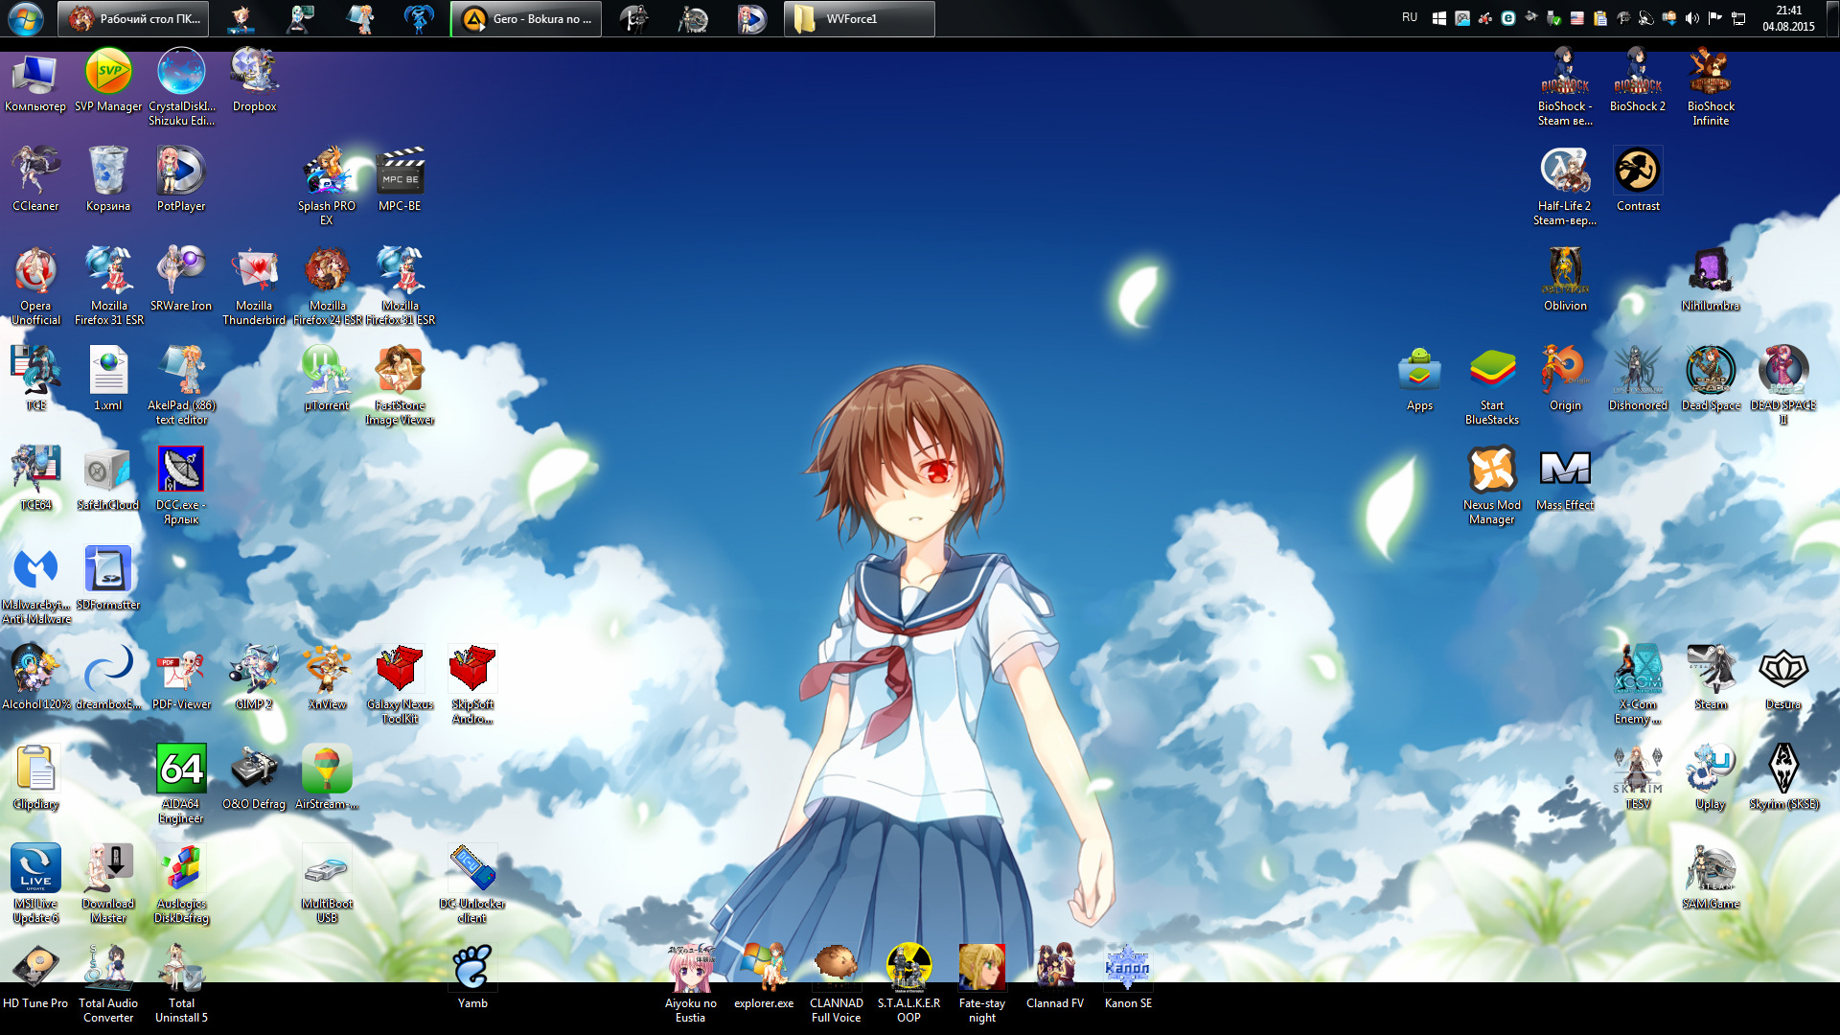
Task: Launch AIDA64 Engineer icon
Action: (181, 784)
